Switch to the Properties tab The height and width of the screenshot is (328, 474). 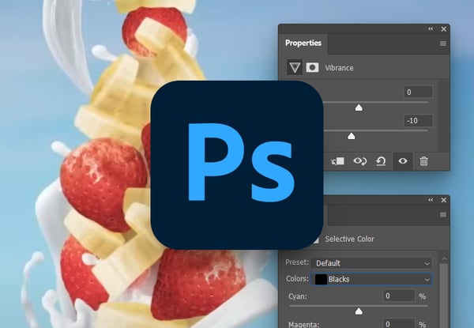coord(303,43)
